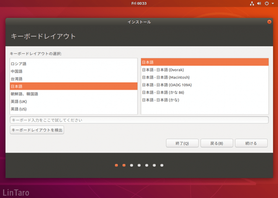Select 英語 (US) keyboard language
Image resolution: width=278 pixels, height=198 pixels.
pos(73,109)
